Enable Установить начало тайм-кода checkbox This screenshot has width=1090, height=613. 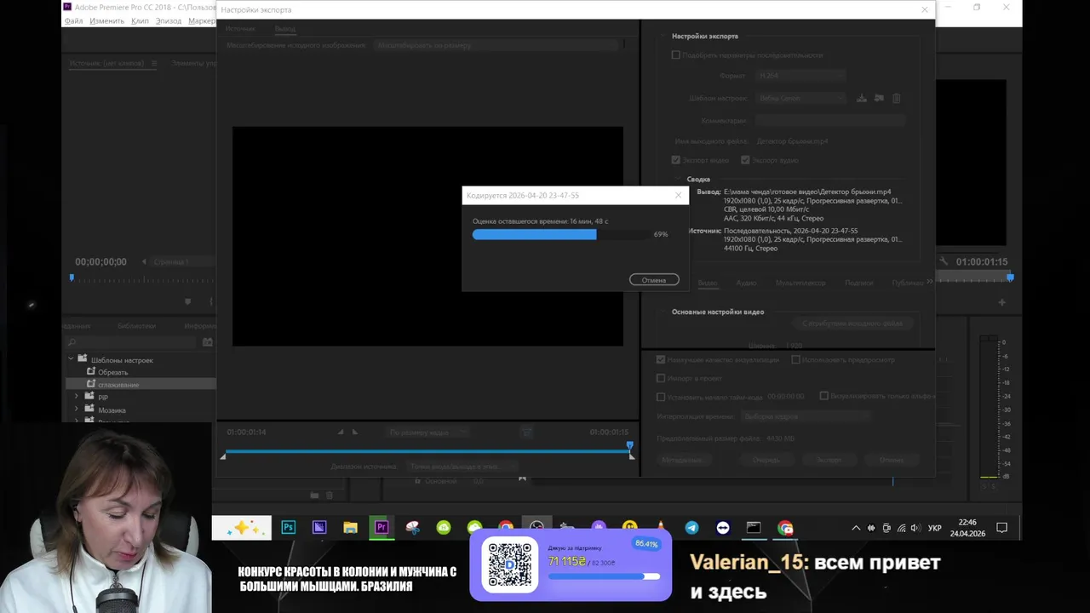pos(661,397)
